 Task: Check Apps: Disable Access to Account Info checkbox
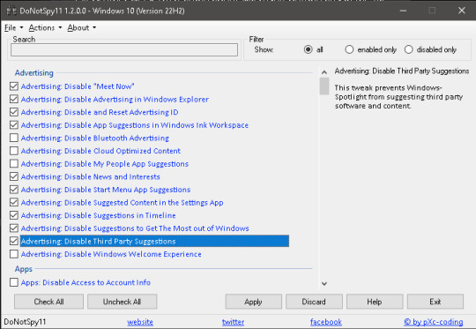click(x=14, y=282)
